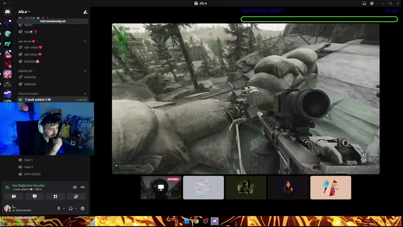This screenshot has height=227, width=403.
Task: Add channel to Voice Channels category
Action: pos(85,94)
